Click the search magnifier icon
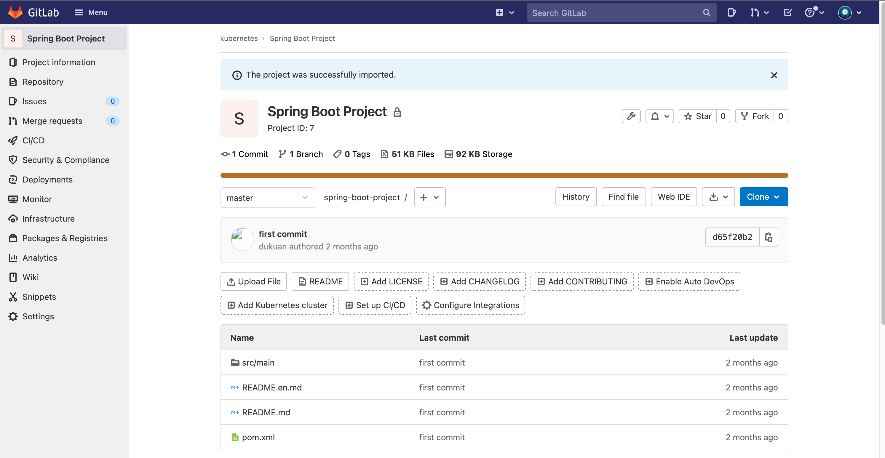Viewport: 885px width, 458px height. (x=706, y=13)
